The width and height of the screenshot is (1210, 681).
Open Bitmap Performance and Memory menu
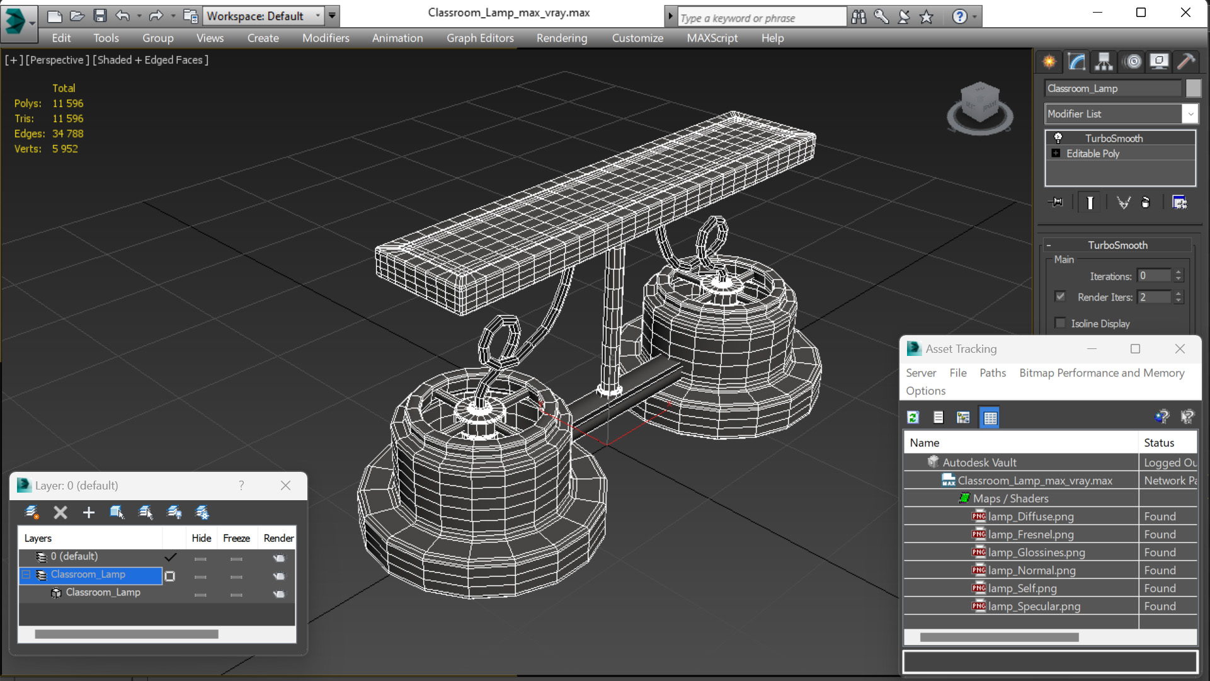1102,372
